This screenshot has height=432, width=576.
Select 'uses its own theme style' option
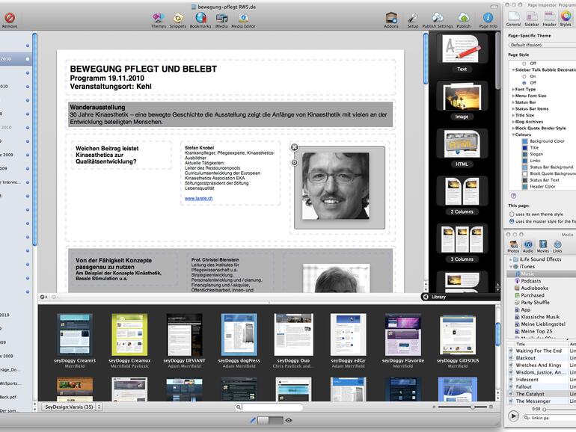pos(512,214)
